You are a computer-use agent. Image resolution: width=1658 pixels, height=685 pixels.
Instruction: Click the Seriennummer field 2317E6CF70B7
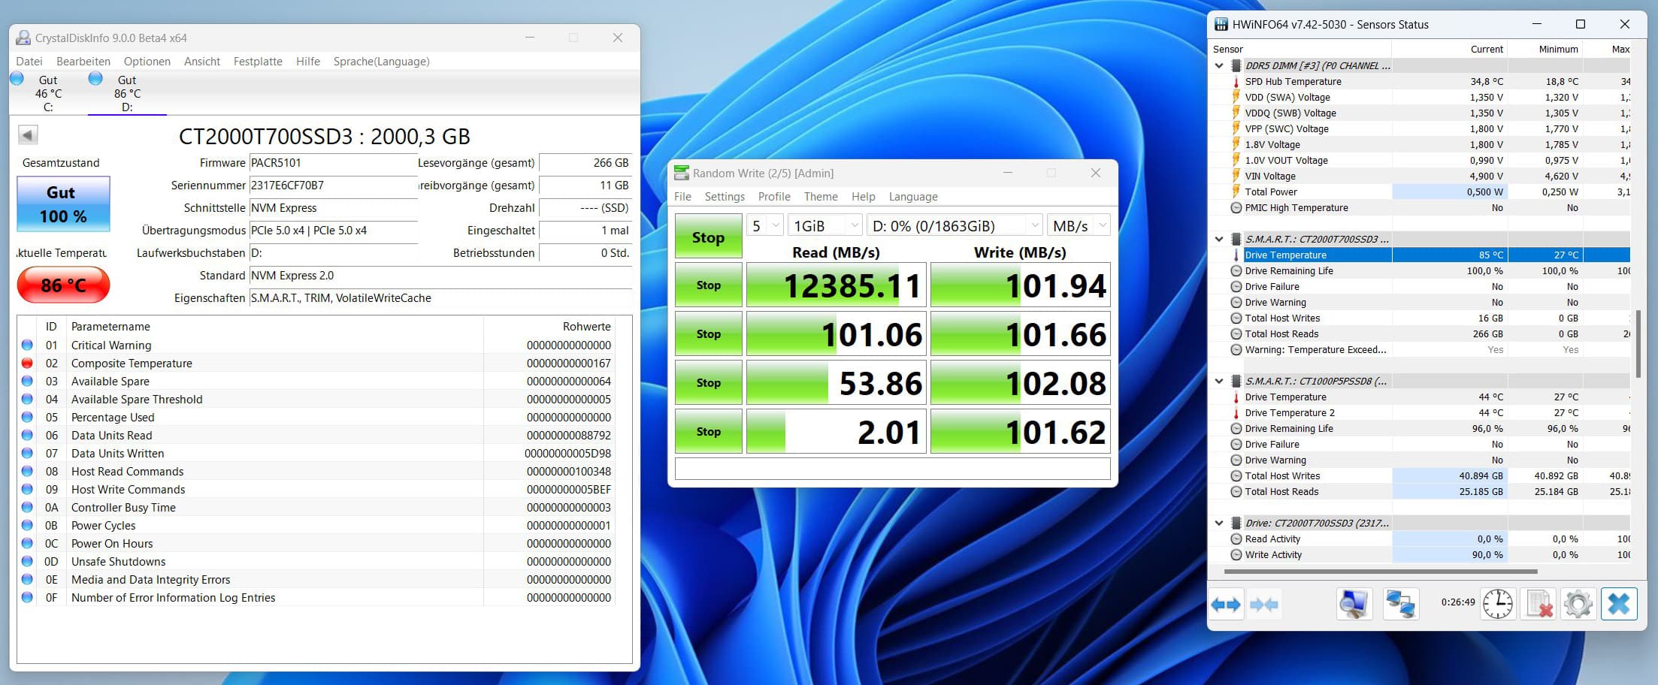pyautogui.click(x=333, y=186)
